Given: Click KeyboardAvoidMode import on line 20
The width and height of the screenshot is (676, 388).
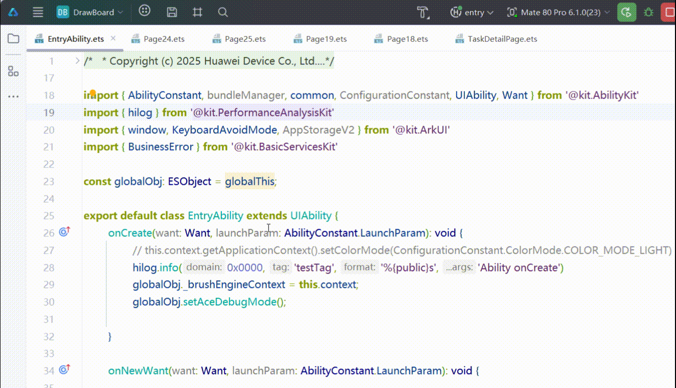Looking at the screenshot, I should (x=224, y=130).
